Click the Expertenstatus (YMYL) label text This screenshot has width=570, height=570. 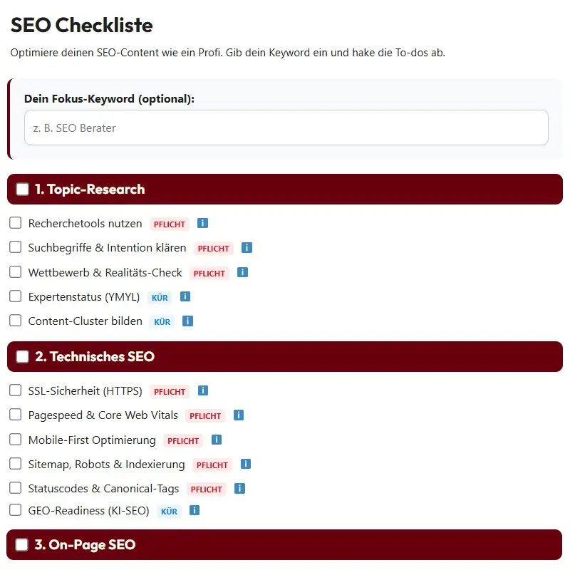pos(84,296)
